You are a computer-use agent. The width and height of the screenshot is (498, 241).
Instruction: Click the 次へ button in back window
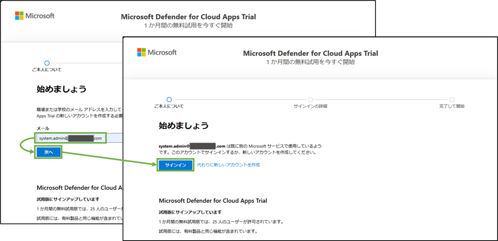49,152
